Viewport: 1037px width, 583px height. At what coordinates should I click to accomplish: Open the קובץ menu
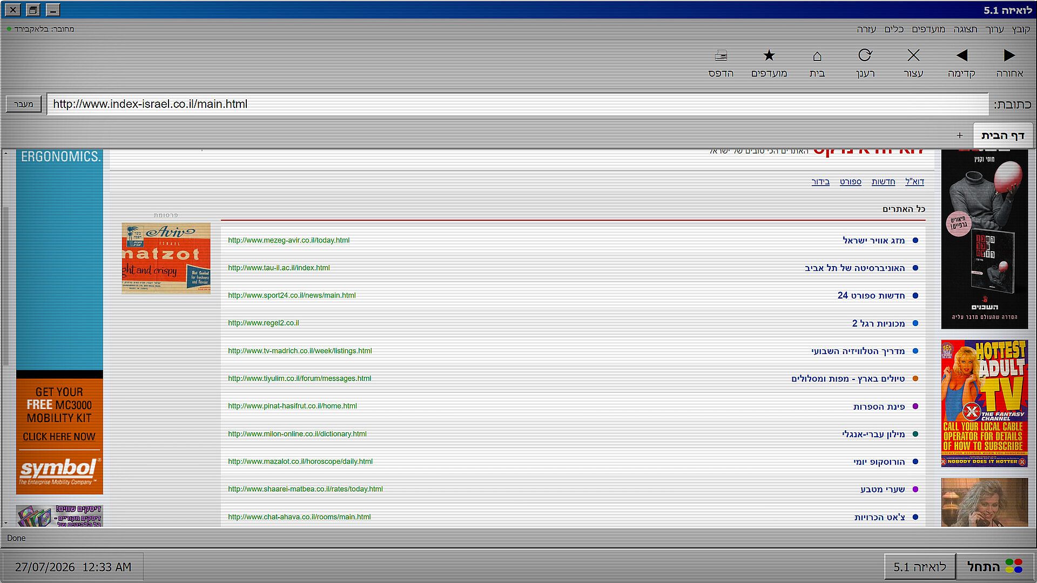(1021, 29)
